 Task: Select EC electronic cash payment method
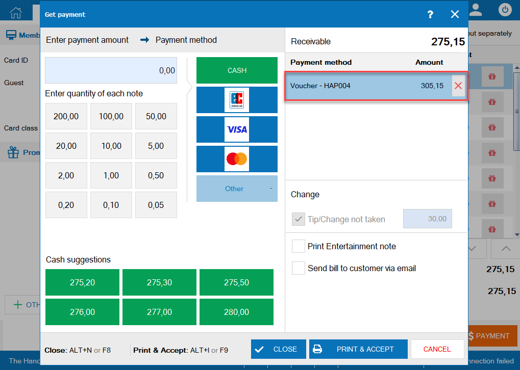coord(237,100)
